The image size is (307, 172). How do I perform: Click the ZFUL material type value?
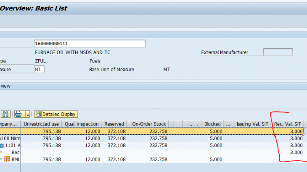pos(40,61)
